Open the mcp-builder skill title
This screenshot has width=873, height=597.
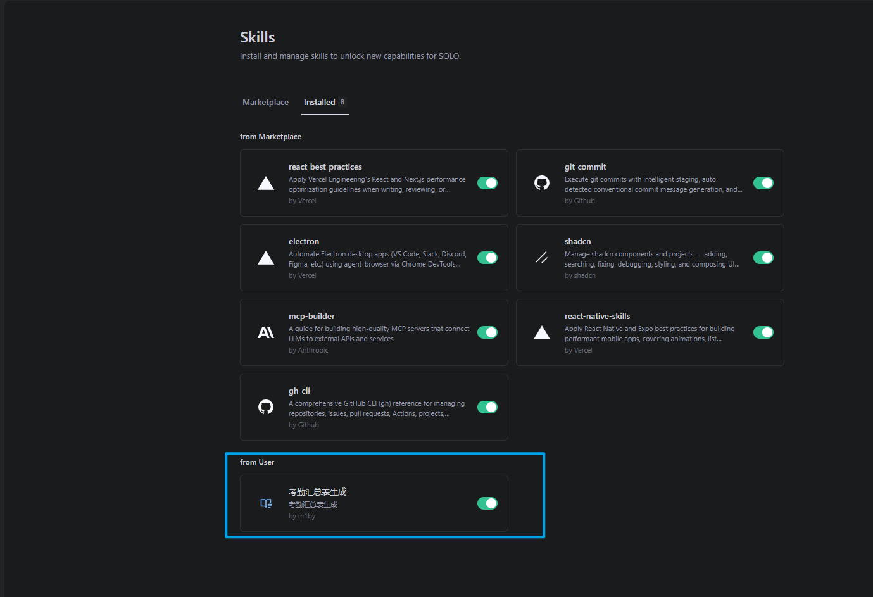(x=311, y=317)
